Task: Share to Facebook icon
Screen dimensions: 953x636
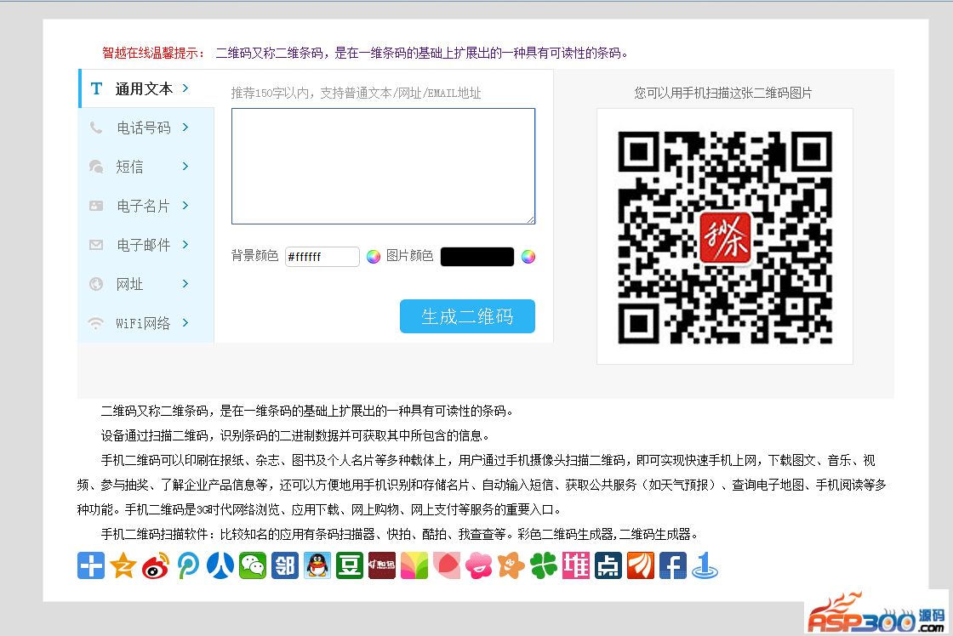Action: [673, 565]
